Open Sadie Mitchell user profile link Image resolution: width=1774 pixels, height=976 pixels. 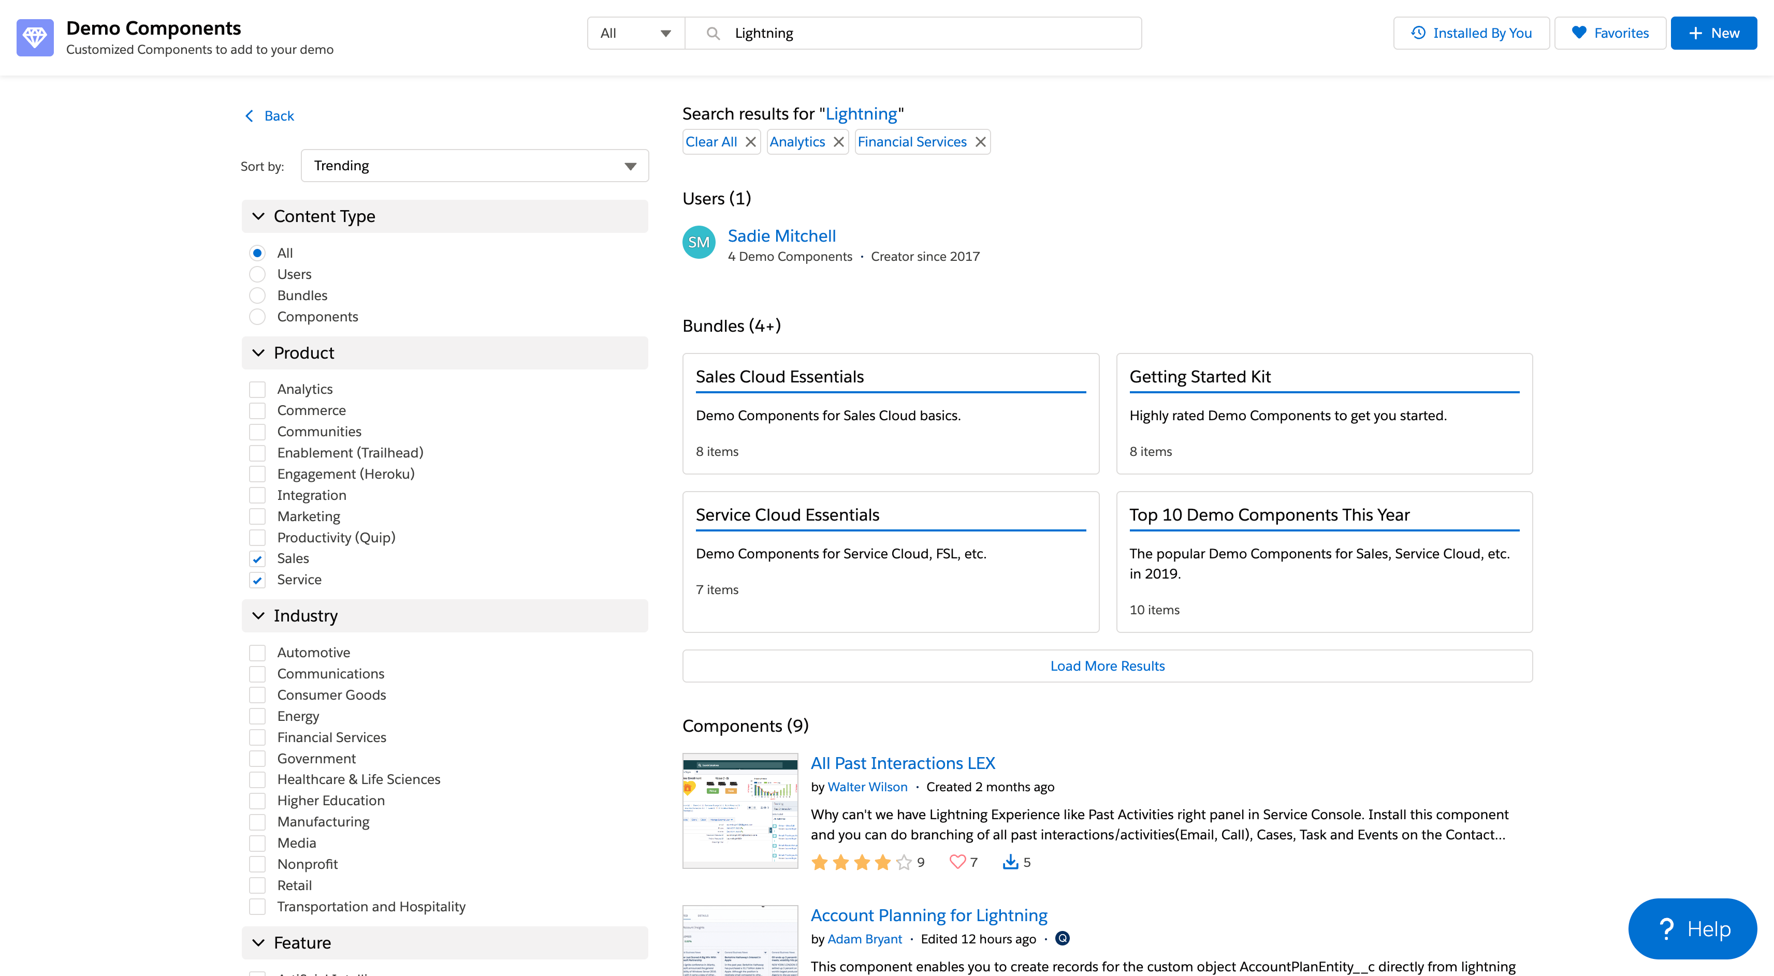coord(782,236)
